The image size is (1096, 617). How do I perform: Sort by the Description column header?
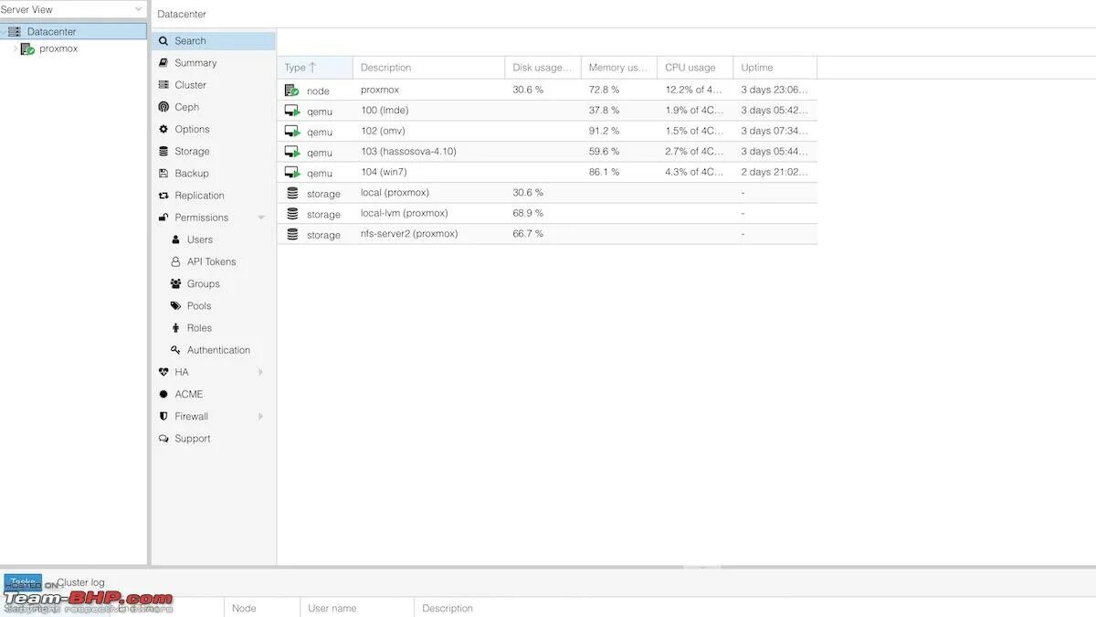429,68
